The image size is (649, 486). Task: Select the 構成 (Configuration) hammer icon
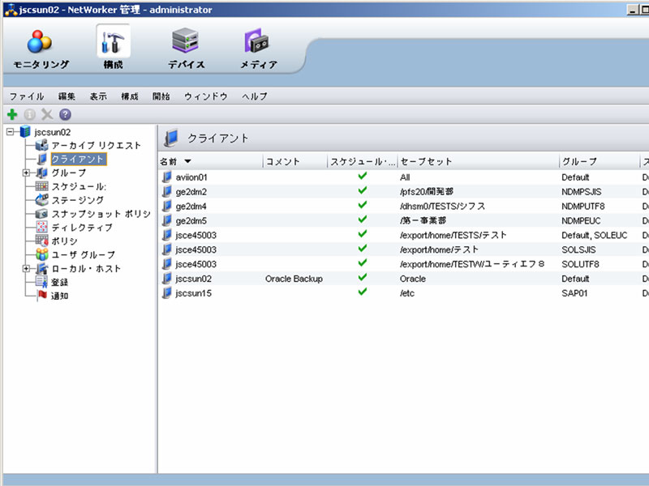coord(113,42)
